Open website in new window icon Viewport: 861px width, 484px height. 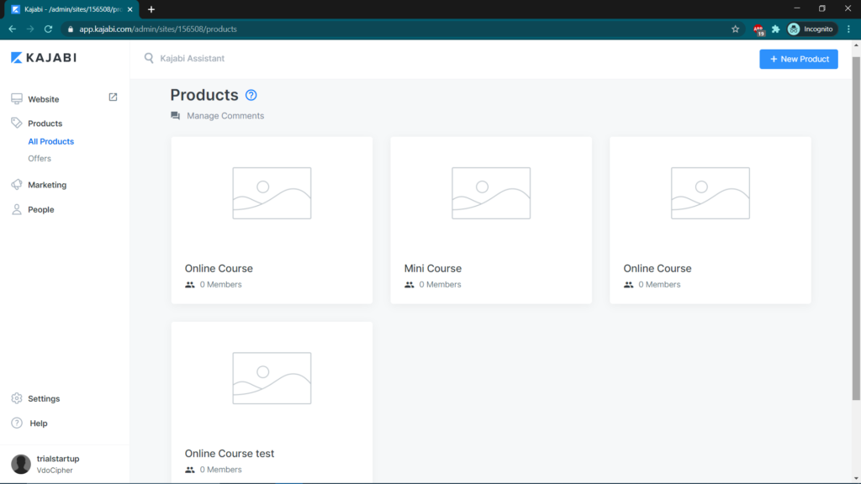click(113, 97)
